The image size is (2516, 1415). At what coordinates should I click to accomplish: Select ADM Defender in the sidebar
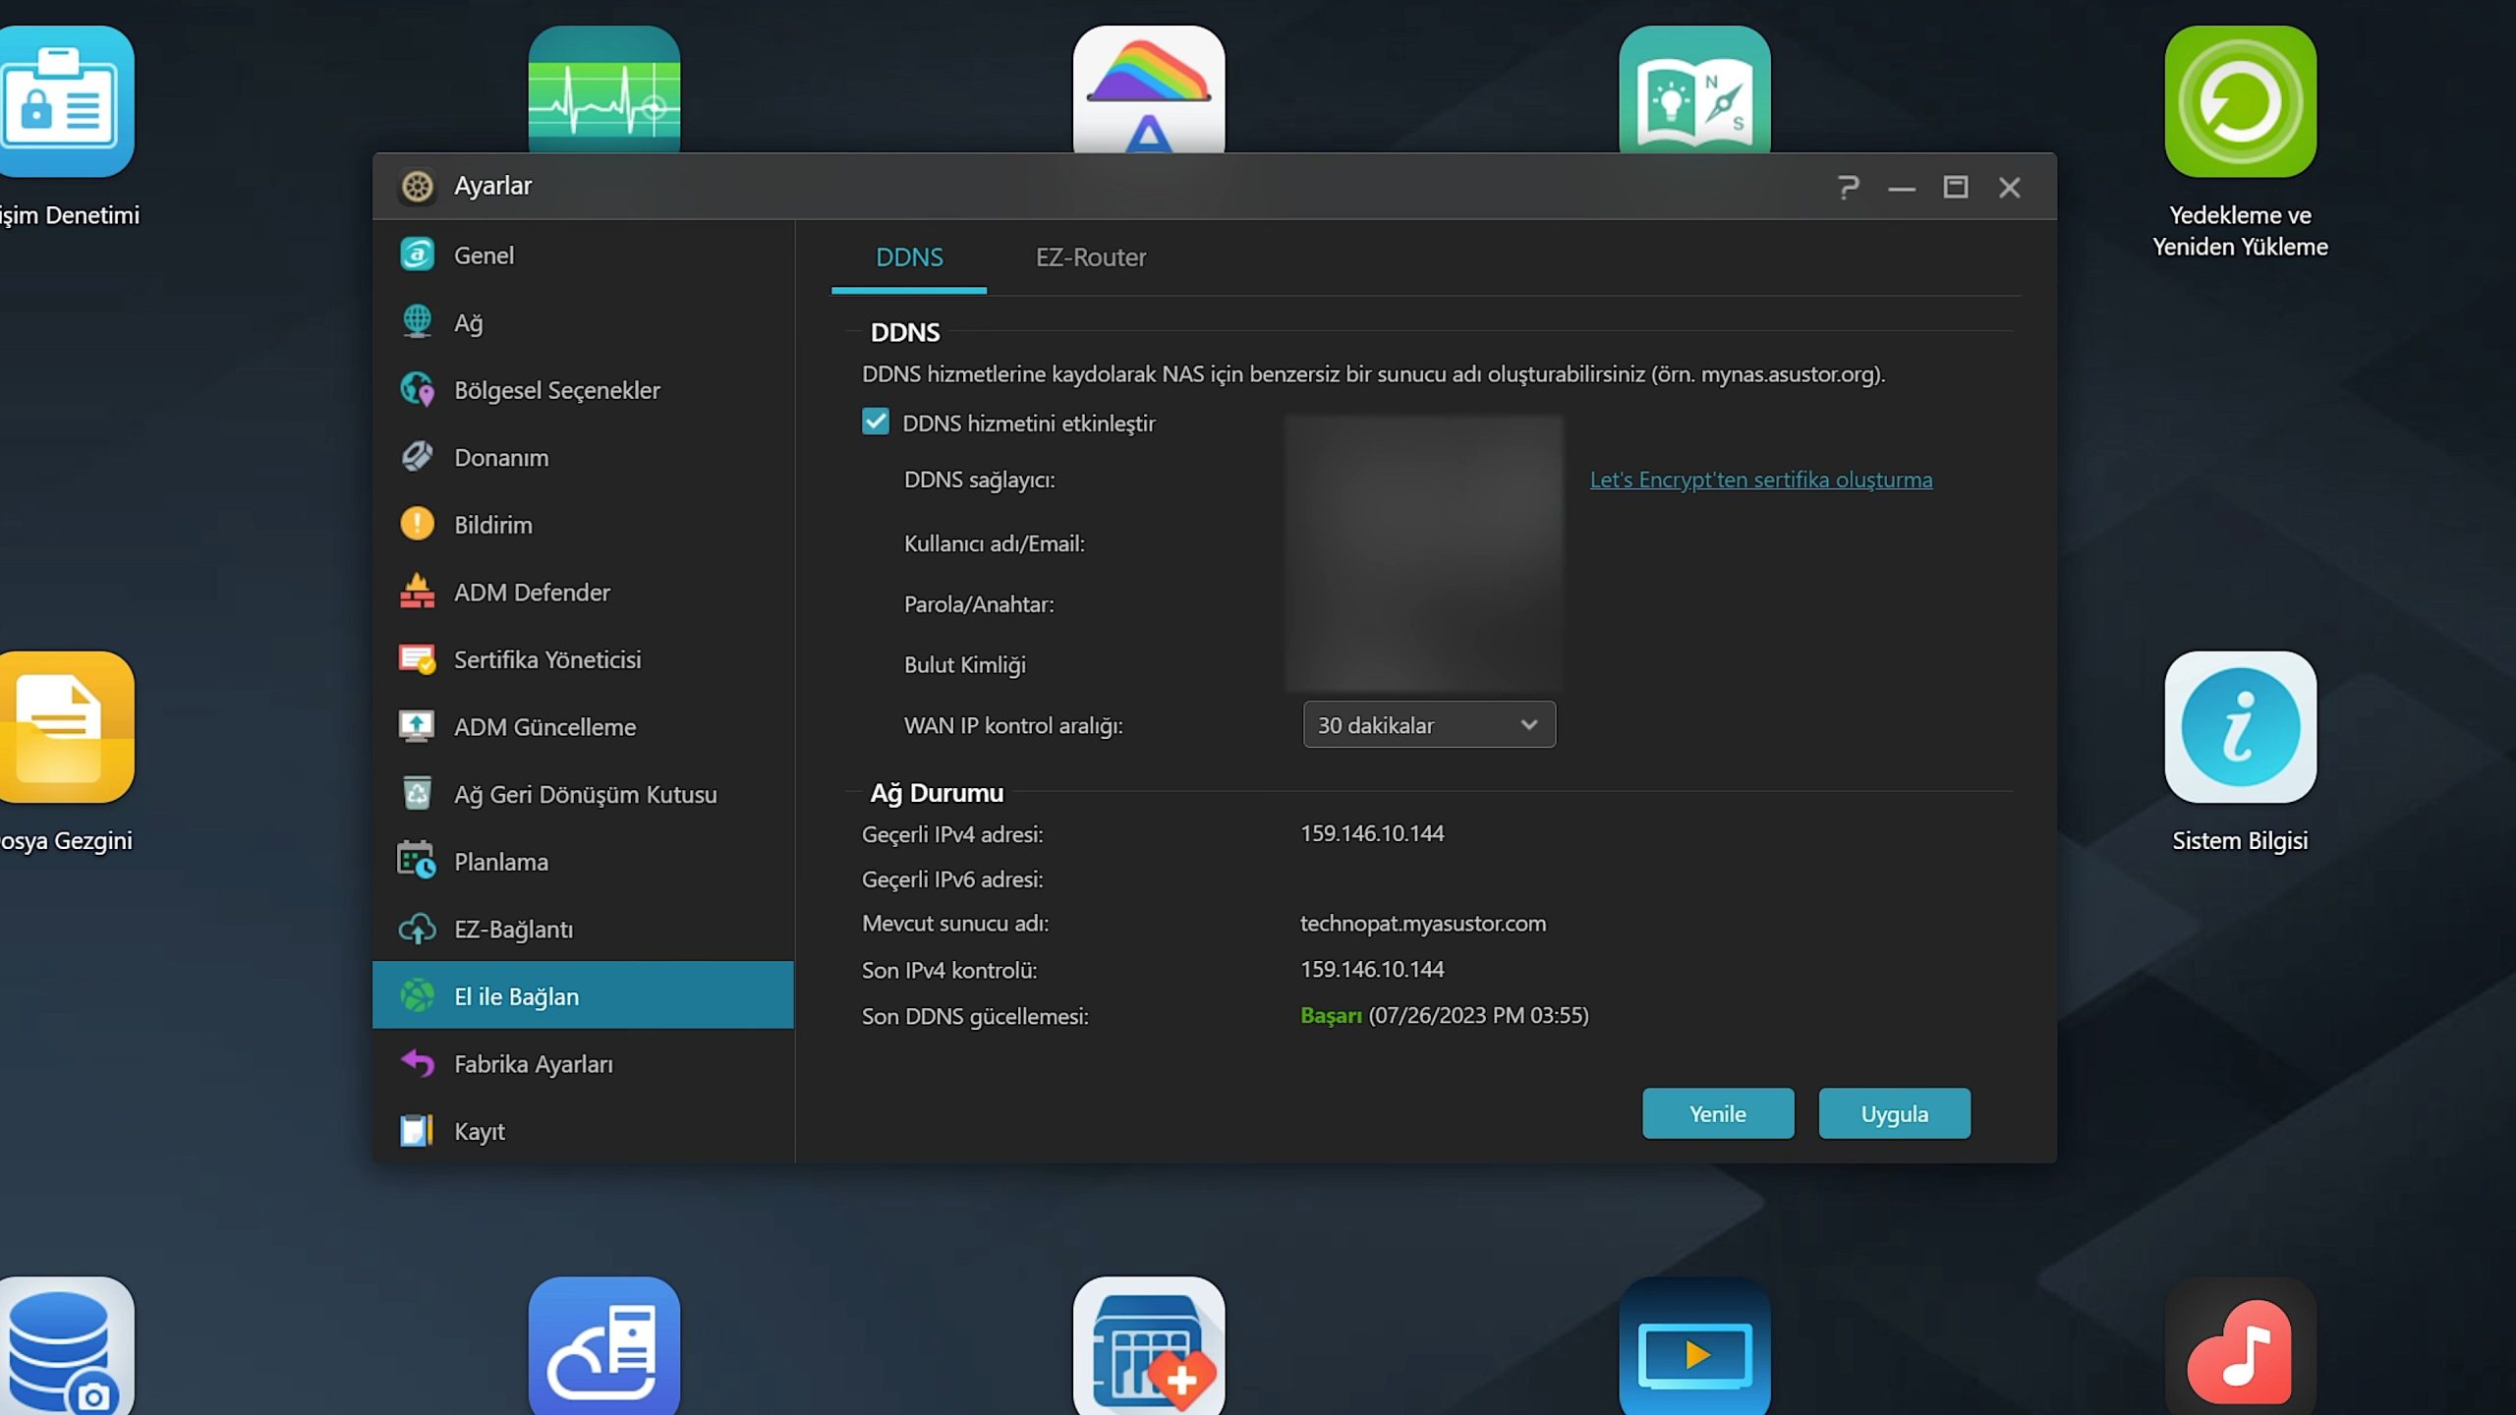click(532, 593)
